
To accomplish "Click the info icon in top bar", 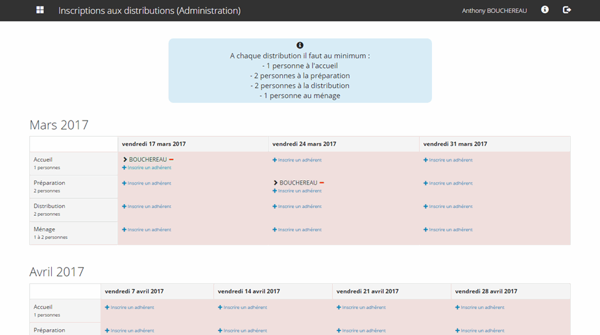I will pyautogui.click(x=545, y=10).
